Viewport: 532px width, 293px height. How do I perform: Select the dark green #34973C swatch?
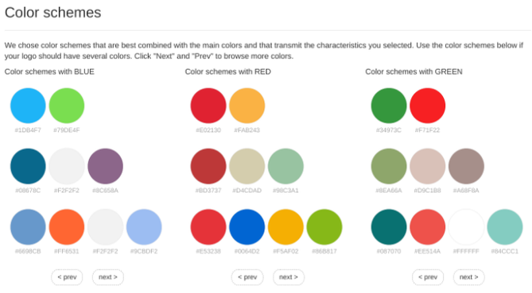click(389, 106)
